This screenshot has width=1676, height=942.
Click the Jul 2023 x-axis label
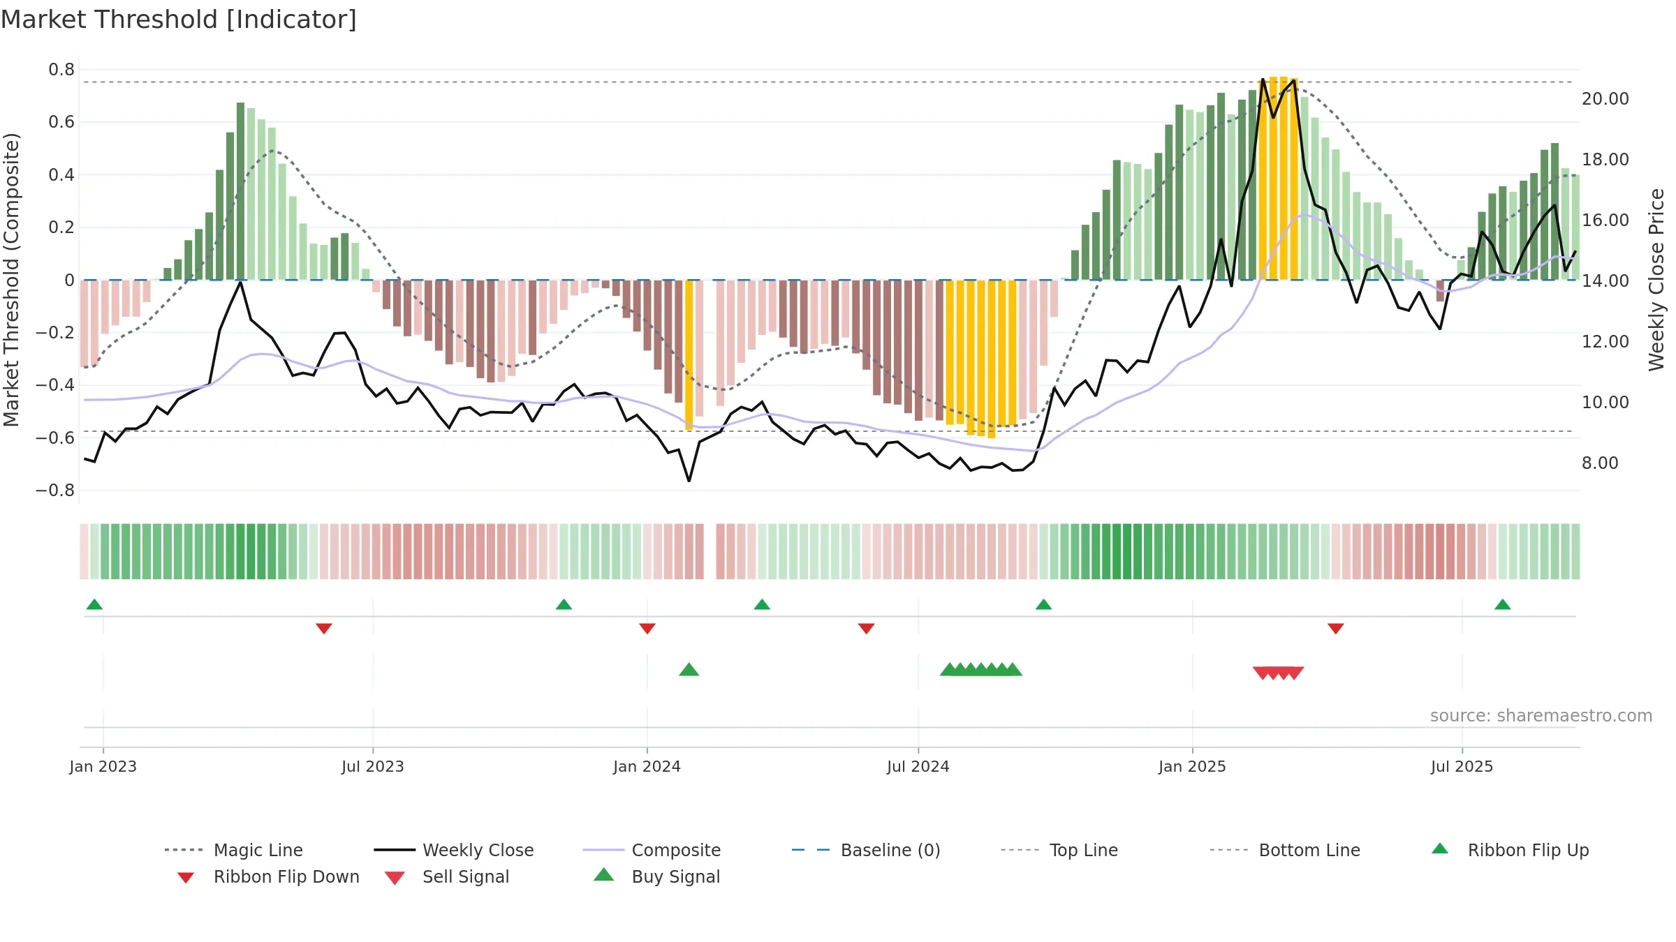click(373, 766)
